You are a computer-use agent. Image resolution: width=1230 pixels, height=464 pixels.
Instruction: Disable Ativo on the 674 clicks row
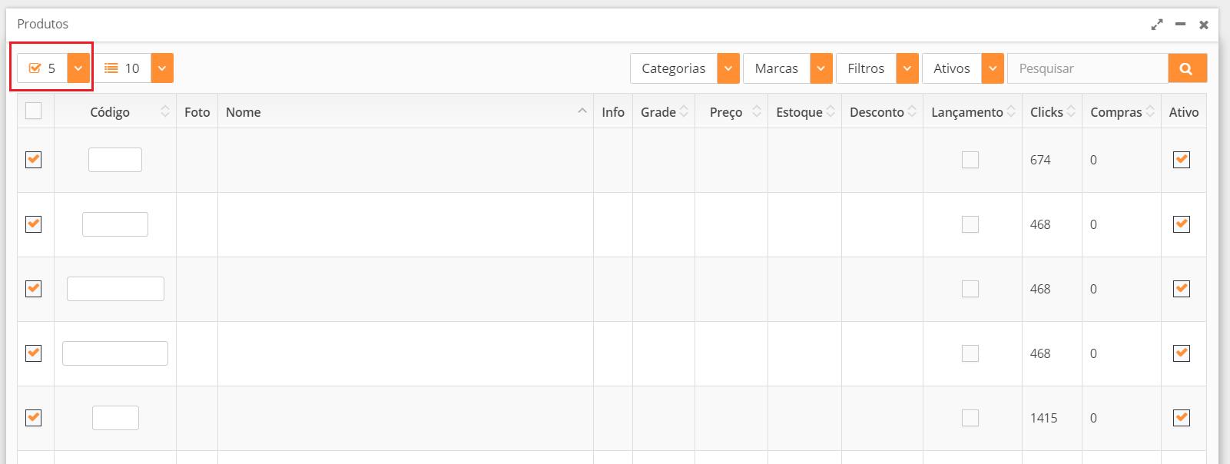click(x=1182, y=160)
